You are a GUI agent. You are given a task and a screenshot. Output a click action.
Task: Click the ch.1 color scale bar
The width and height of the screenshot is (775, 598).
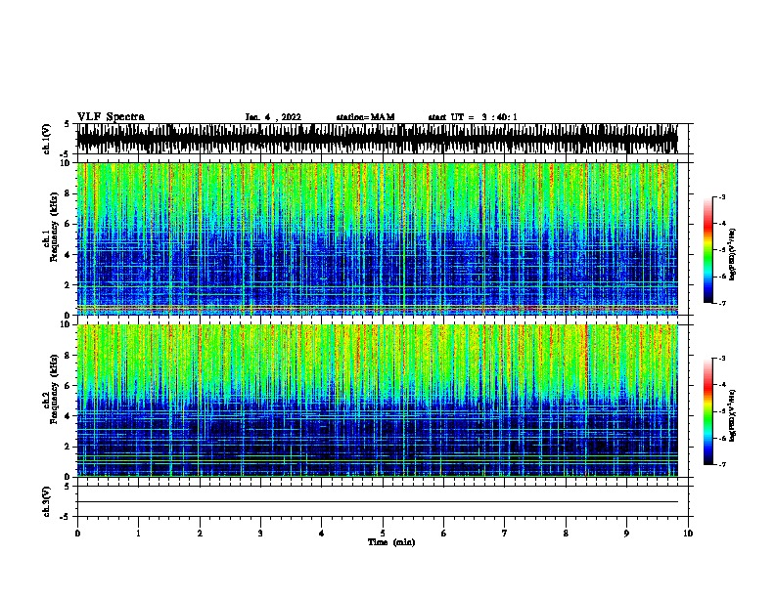[708, 250]
